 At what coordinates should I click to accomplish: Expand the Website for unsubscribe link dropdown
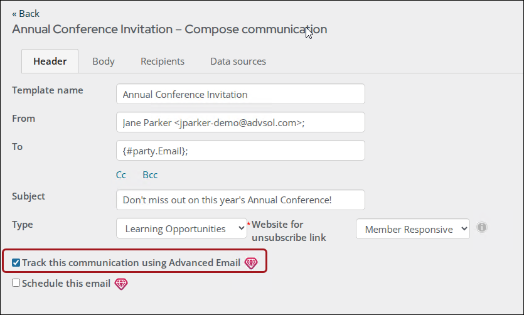tap(413, 229)
